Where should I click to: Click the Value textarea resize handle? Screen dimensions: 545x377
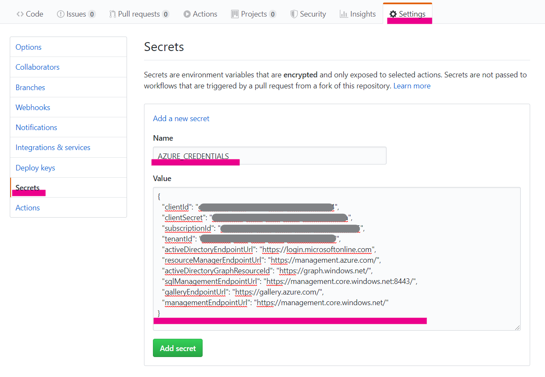[517, 327]
